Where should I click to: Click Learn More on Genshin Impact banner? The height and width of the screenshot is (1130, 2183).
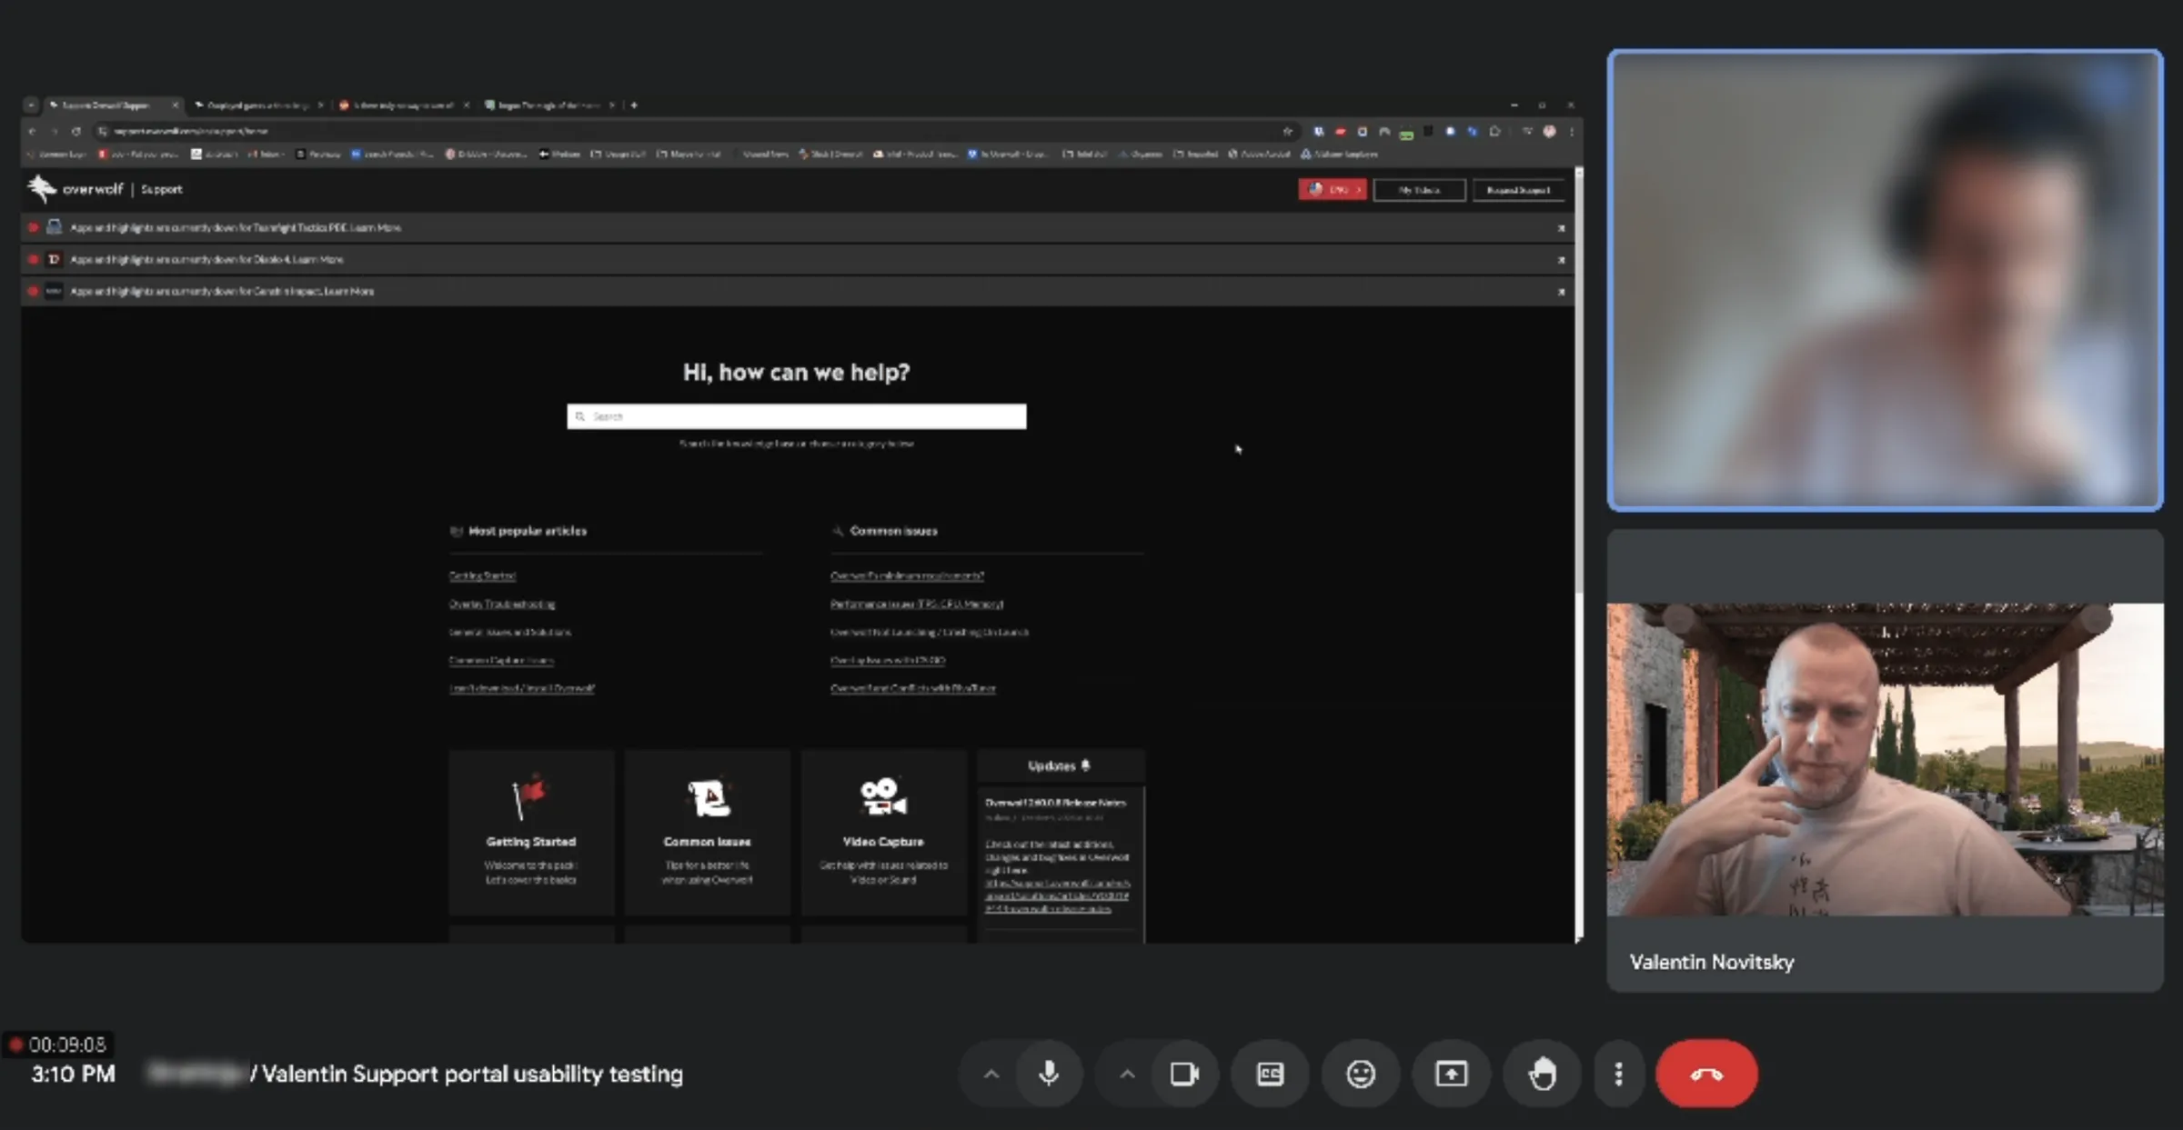(349, 291)
